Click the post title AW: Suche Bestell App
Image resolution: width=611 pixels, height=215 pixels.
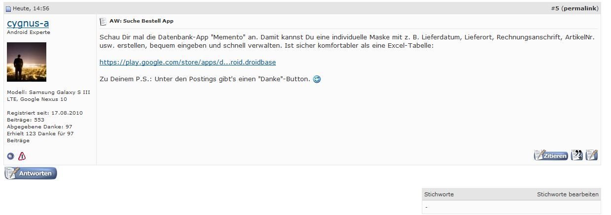(141, 21)
